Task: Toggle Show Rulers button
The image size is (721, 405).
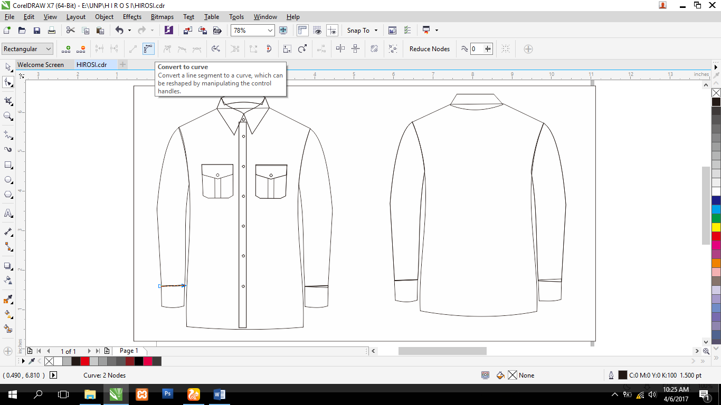Action: coord(302,31)
